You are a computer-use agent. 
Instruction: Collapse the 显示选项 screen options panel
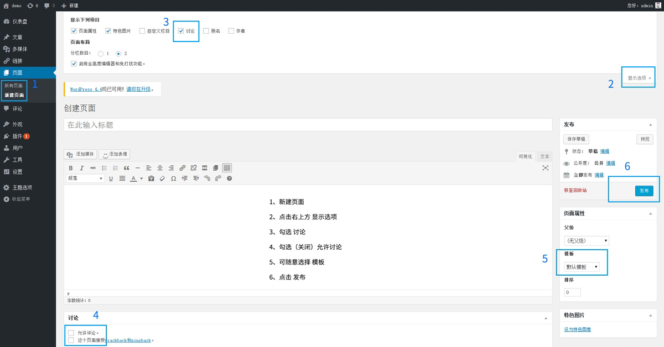(639, 78)
